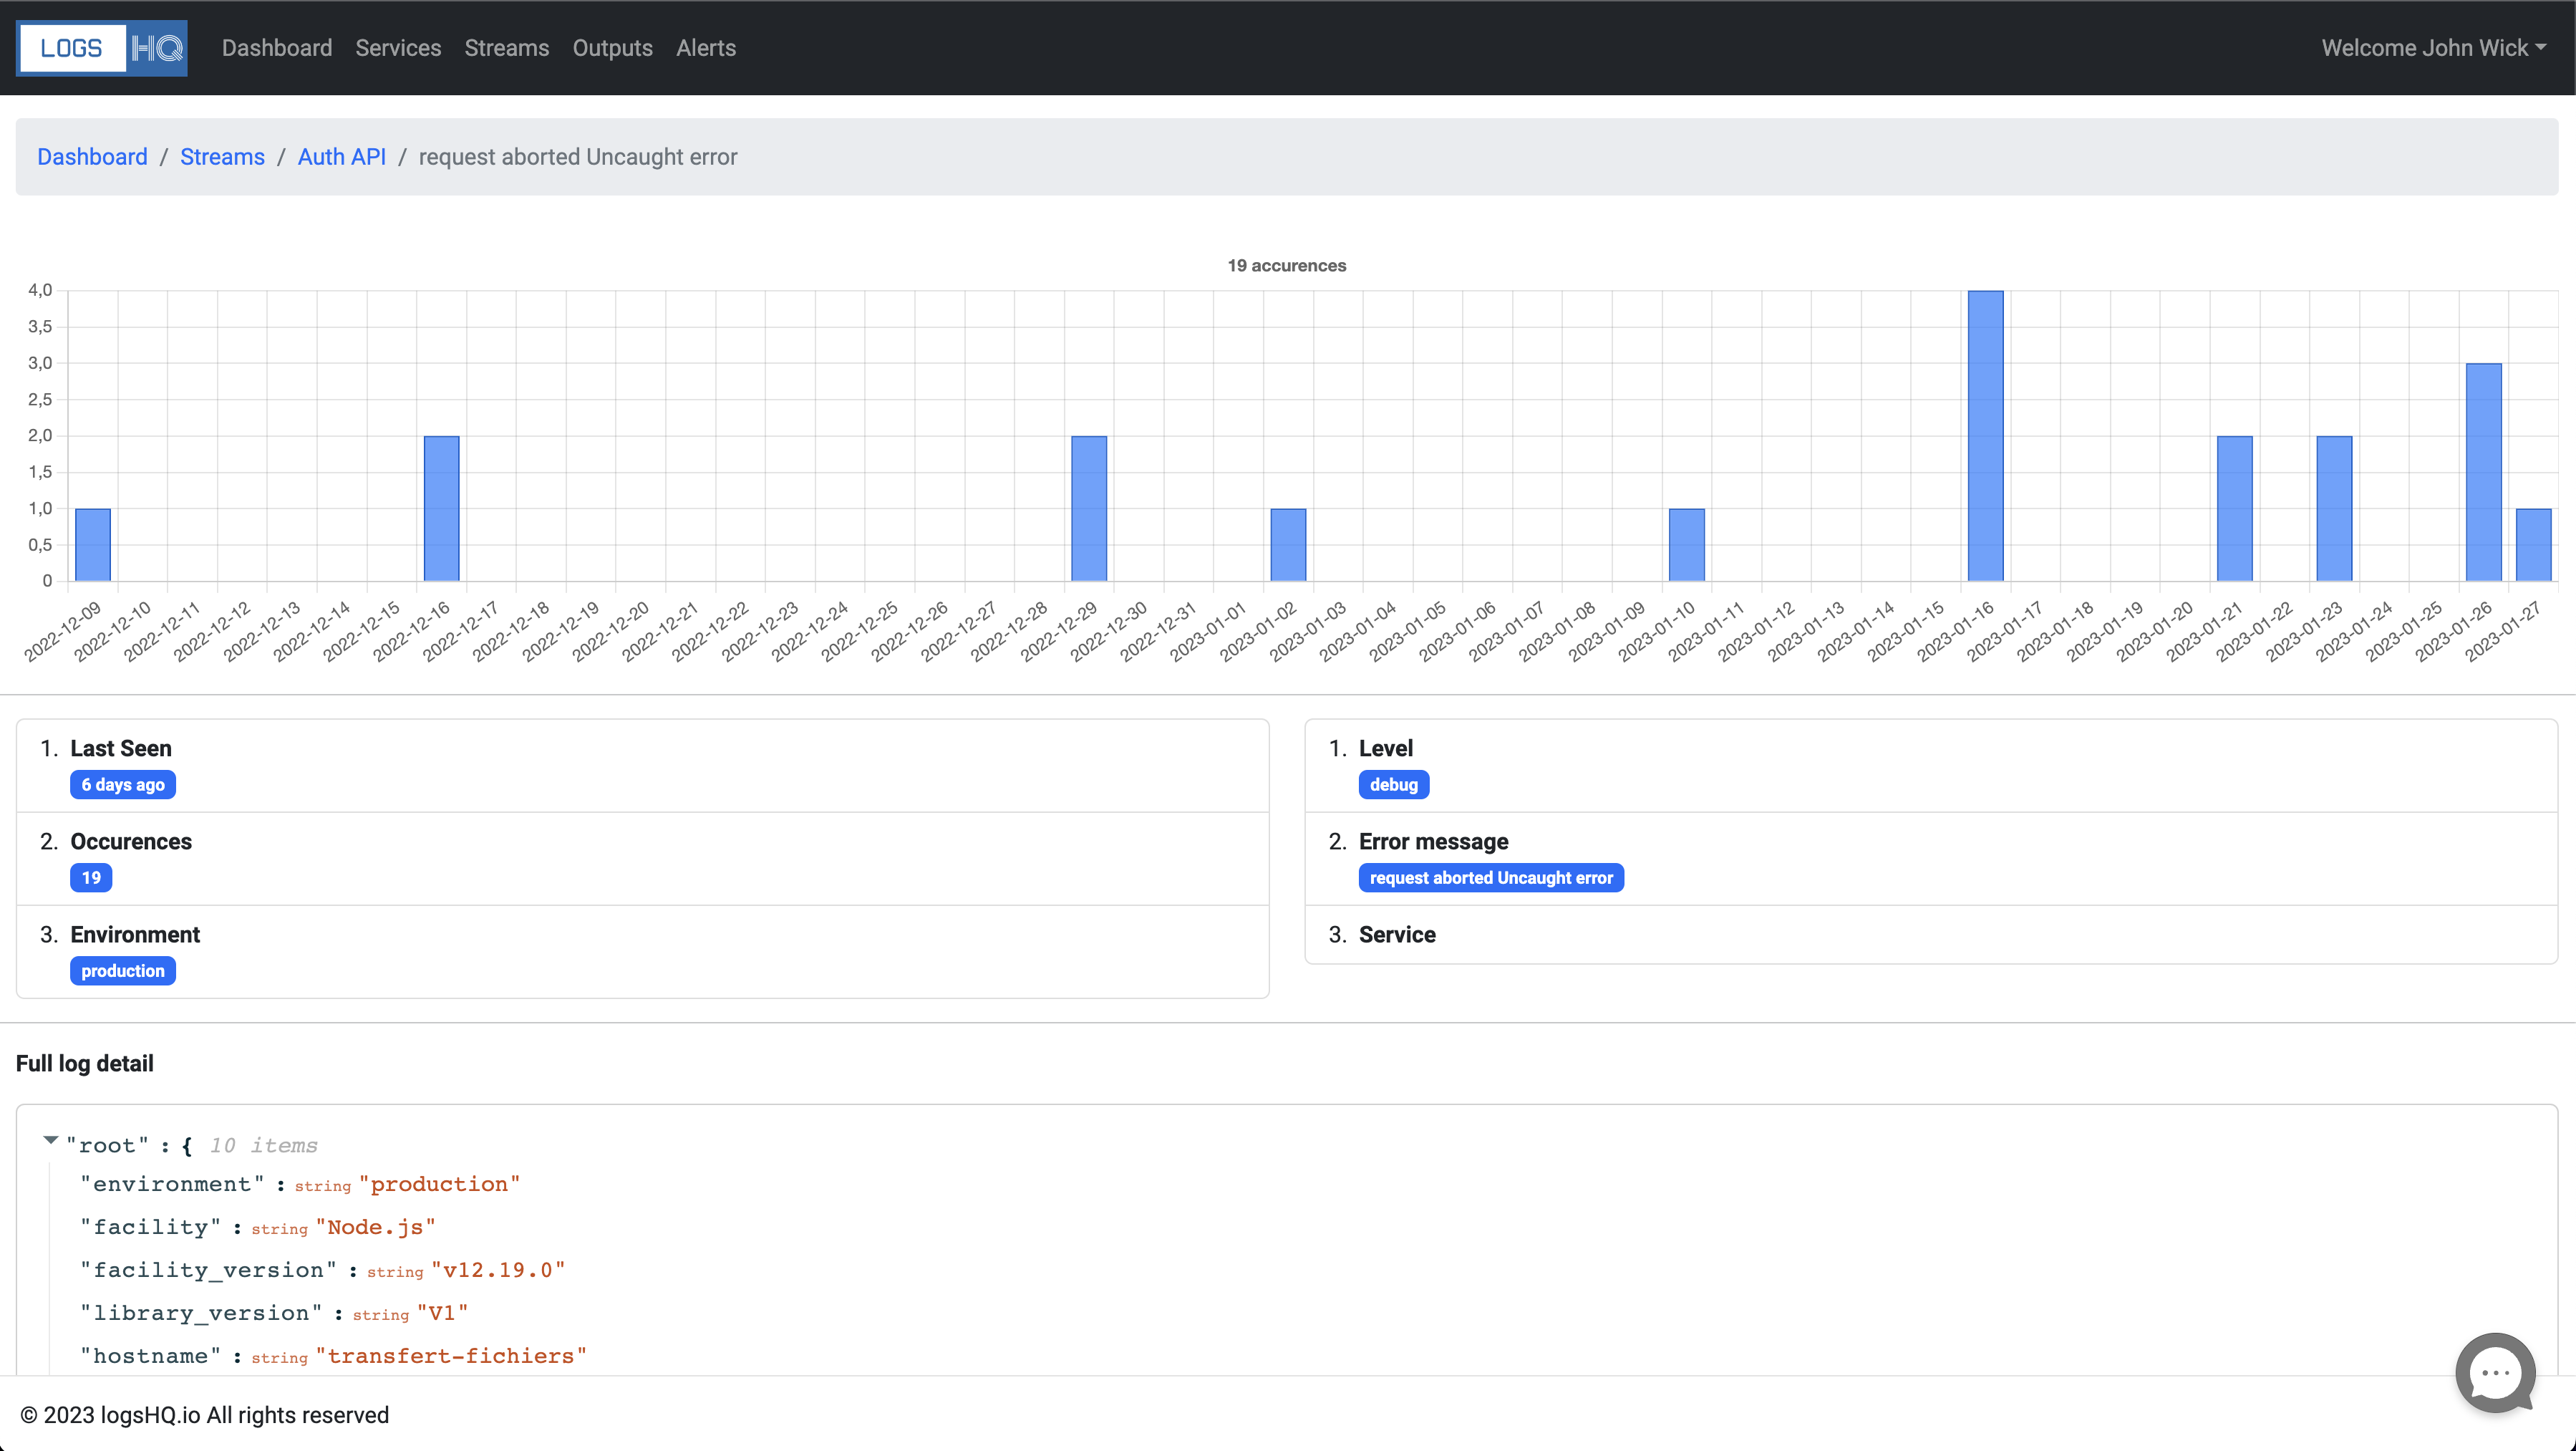This screenshot has height=1451, width=2576.
Task: Click the 2023-01-26 chart bar
Action: pyautogui.click(x=2484, y=472)
